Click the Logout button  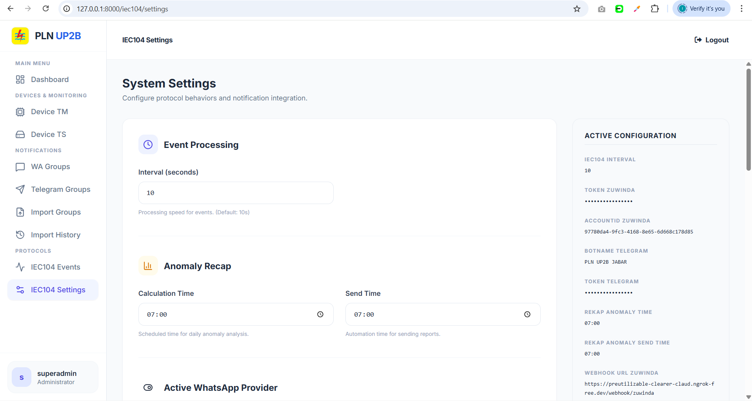click(x=711, y=40)
